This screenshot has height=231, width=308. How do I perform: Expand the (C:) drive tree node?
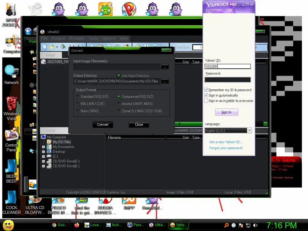click(43, 156)
